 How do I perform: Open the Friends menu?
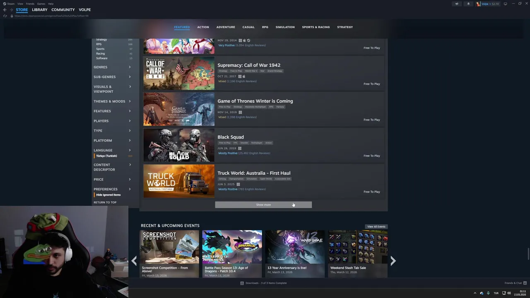(30, 4)
